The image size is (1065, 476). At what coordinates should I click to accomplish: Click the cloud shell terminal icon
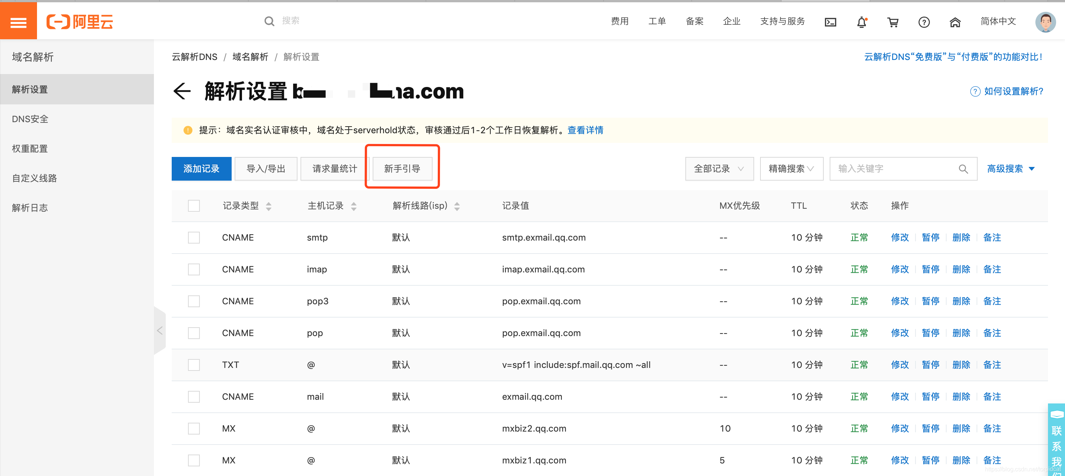click(830, 22)
